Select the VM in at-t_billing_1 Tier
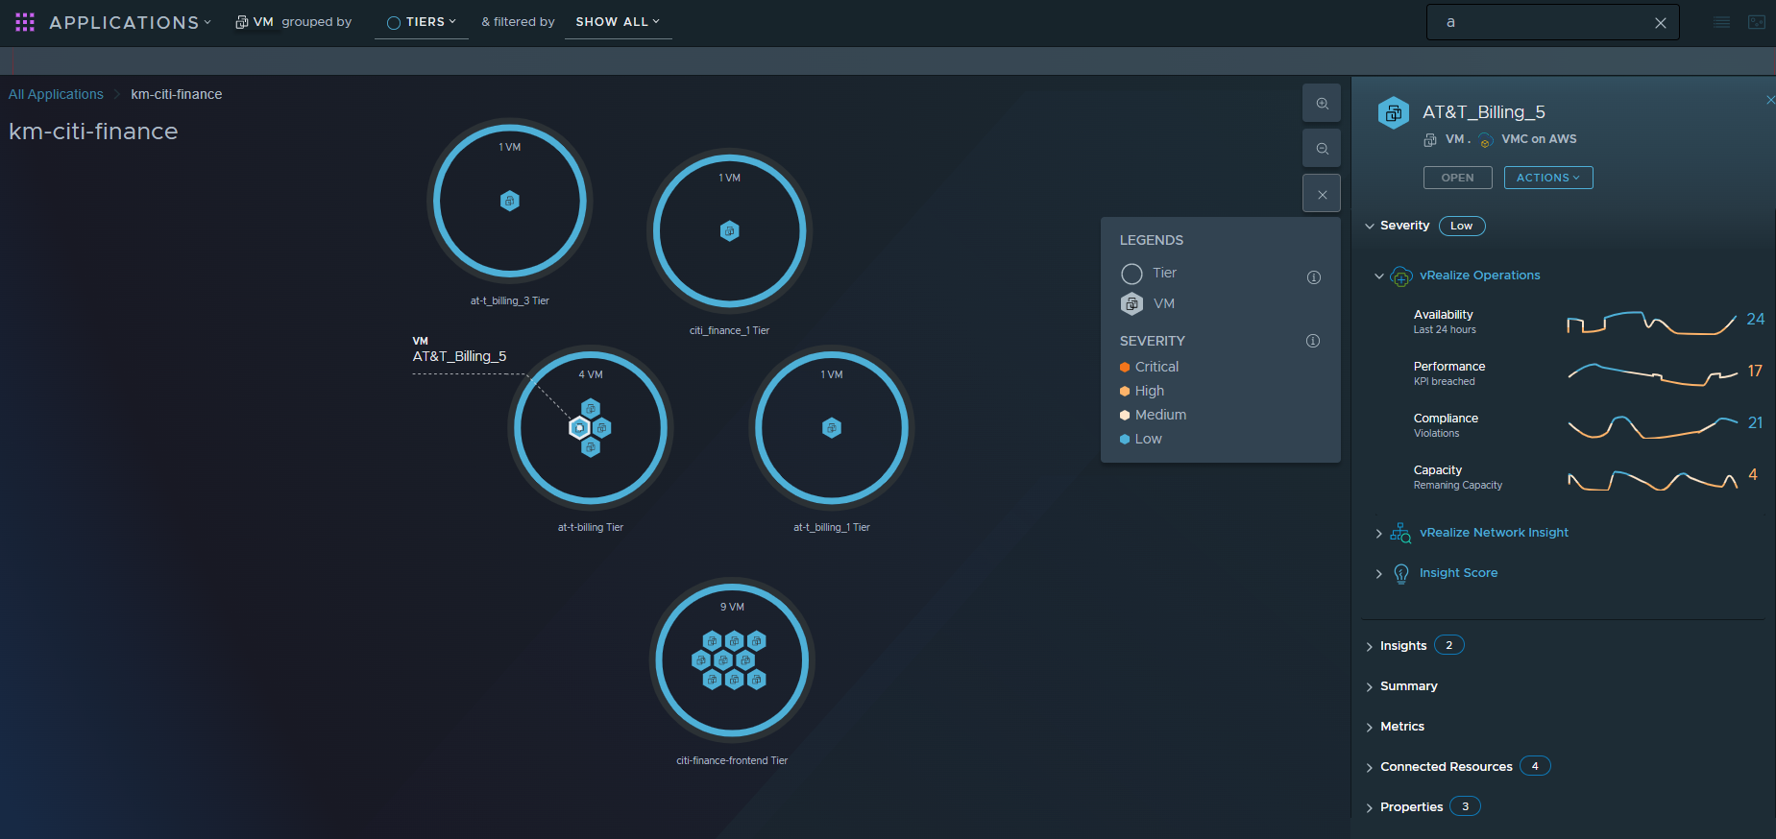This screenshot has width=1776, height=839. [832, 427]
